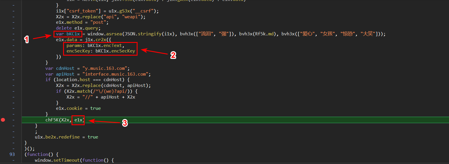
Task: Click the "y.music.163.com" string
Action: tap(106, 68)
